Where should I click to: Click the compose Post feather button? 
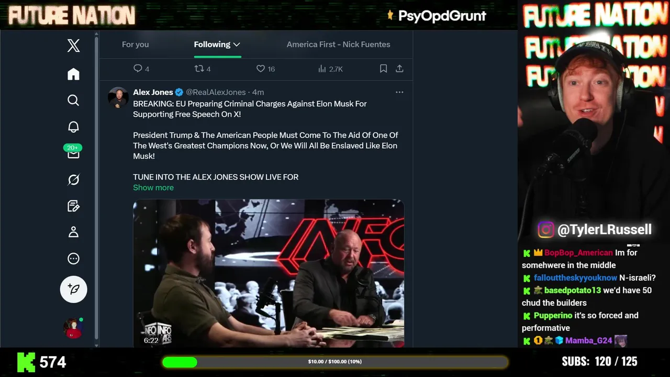coord(73,289)
